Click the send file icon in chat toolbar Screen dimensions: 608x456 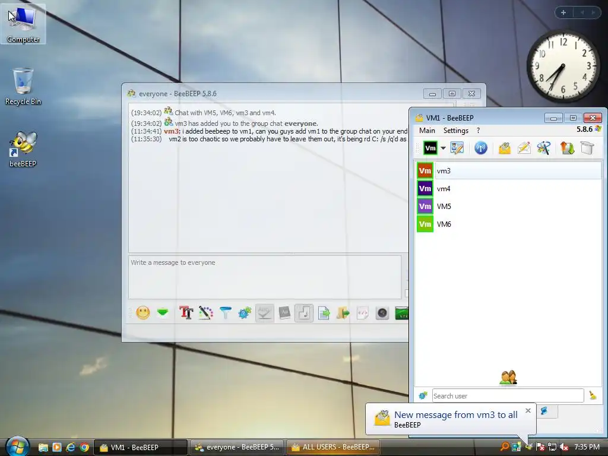[x=324, y=312]
